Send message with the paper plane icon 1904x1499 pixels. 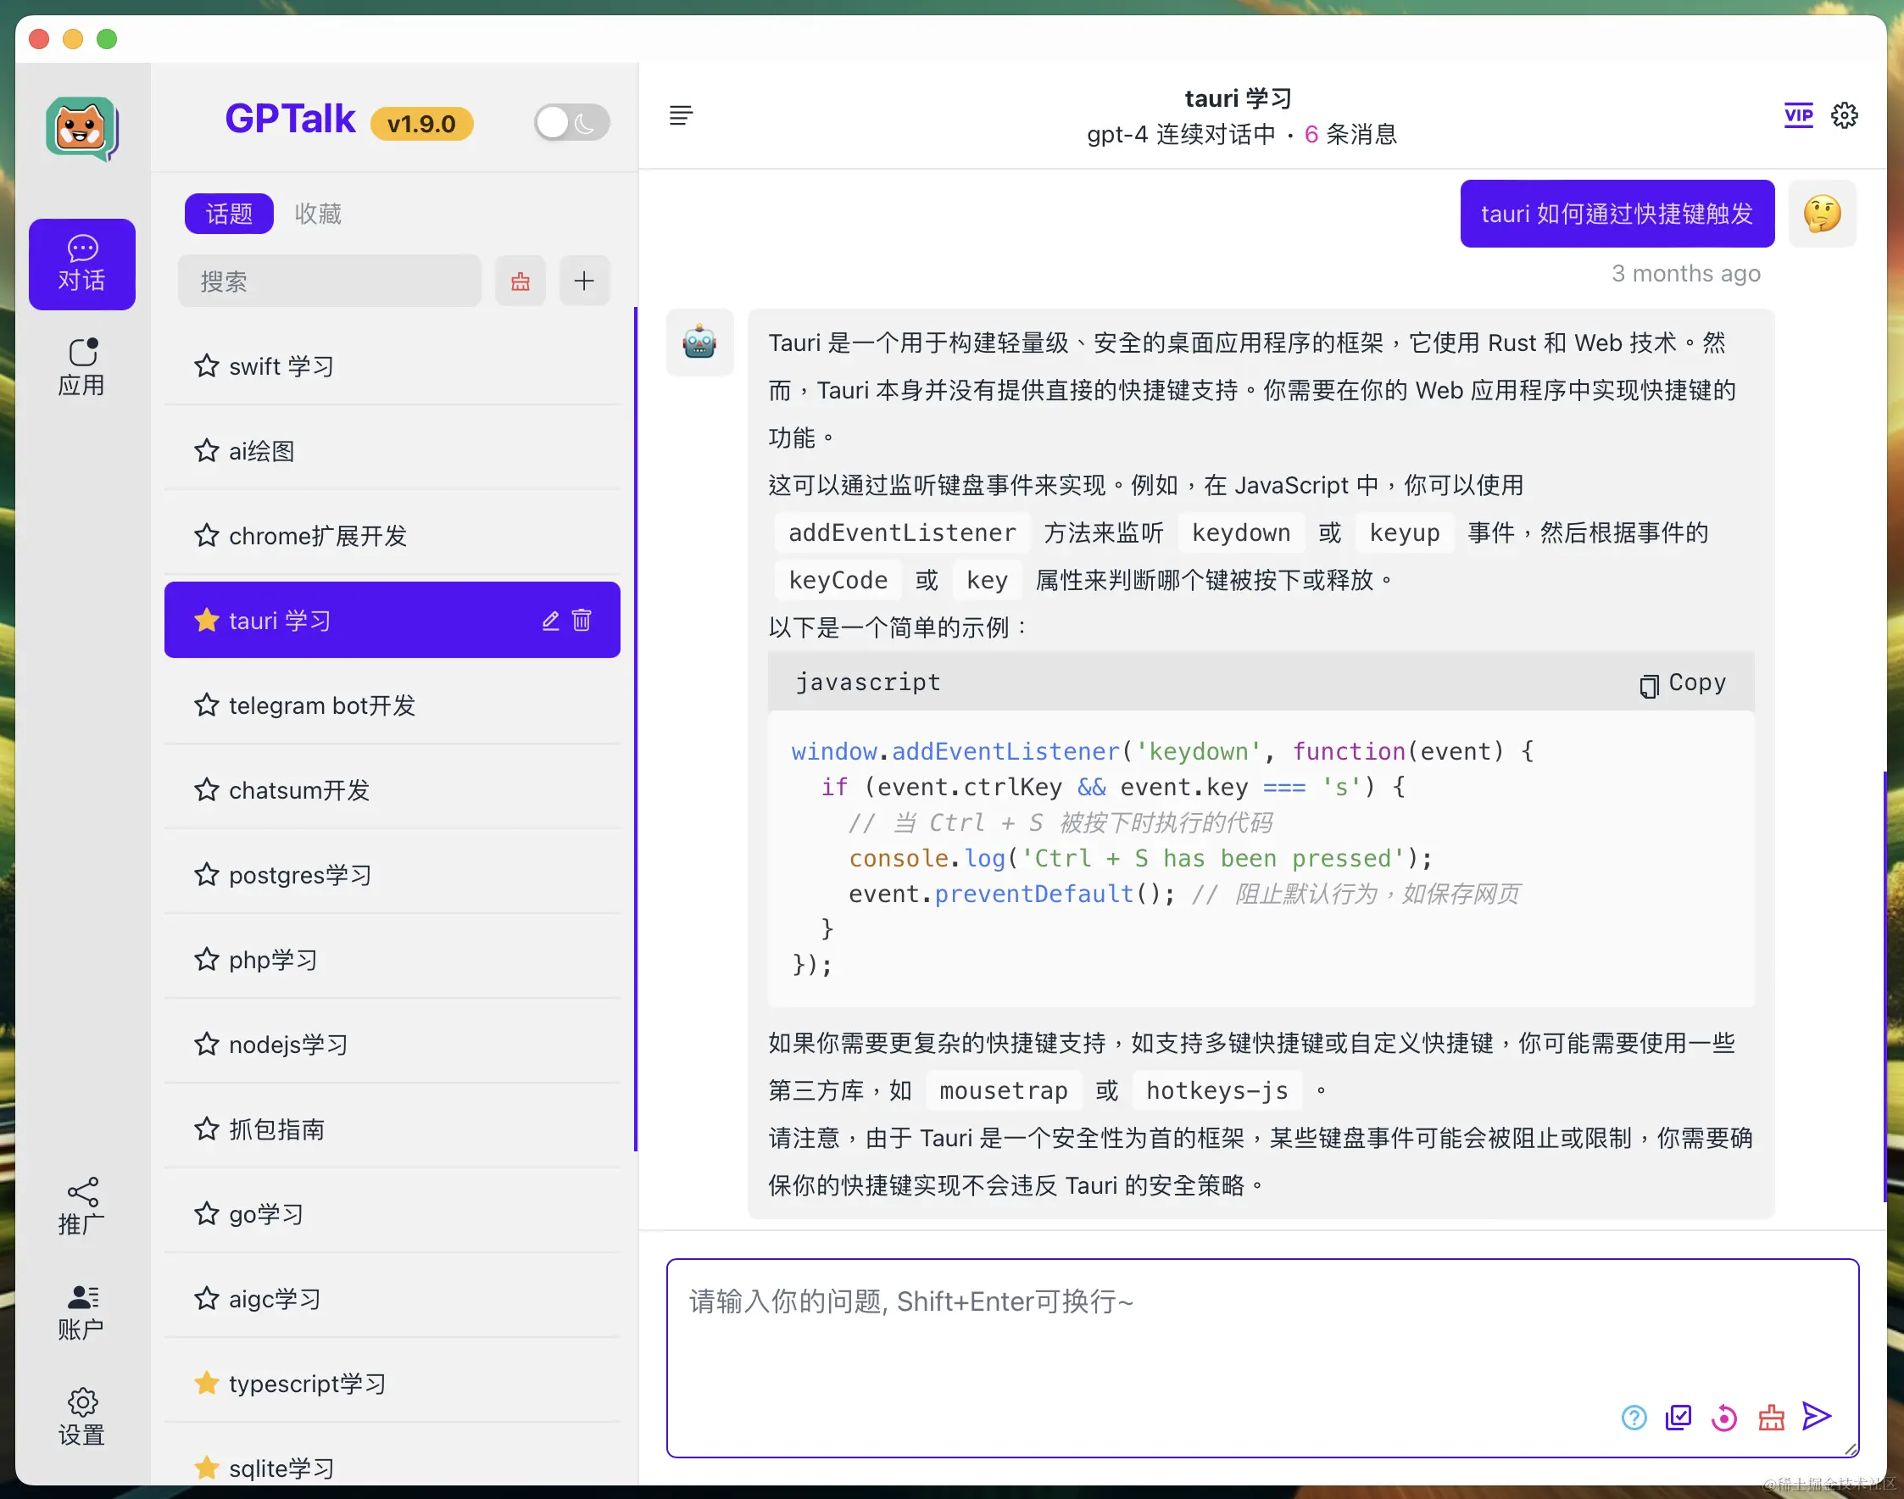(1816, 1416)
